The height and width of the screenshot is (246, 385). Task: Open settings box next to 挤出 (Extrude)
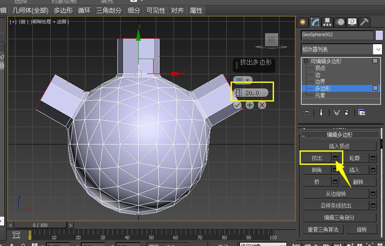coord(336,158)
